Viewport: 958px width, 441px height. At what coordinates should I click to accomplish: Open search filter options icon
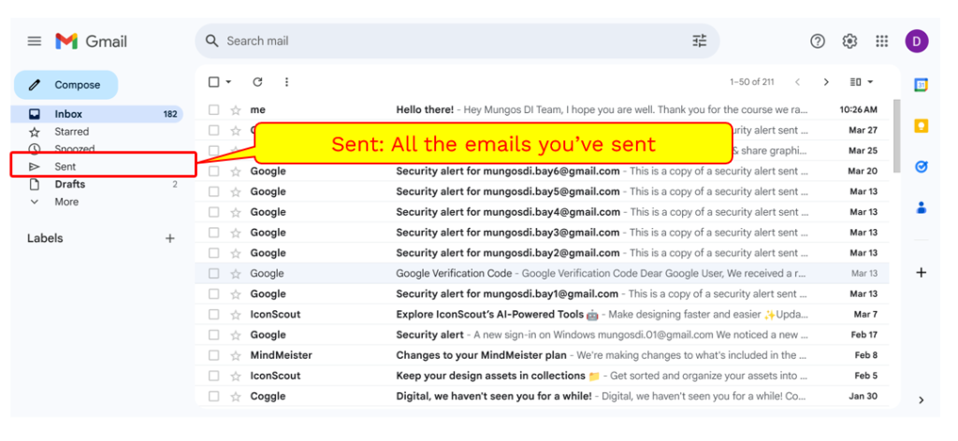[x=700, y=41]
